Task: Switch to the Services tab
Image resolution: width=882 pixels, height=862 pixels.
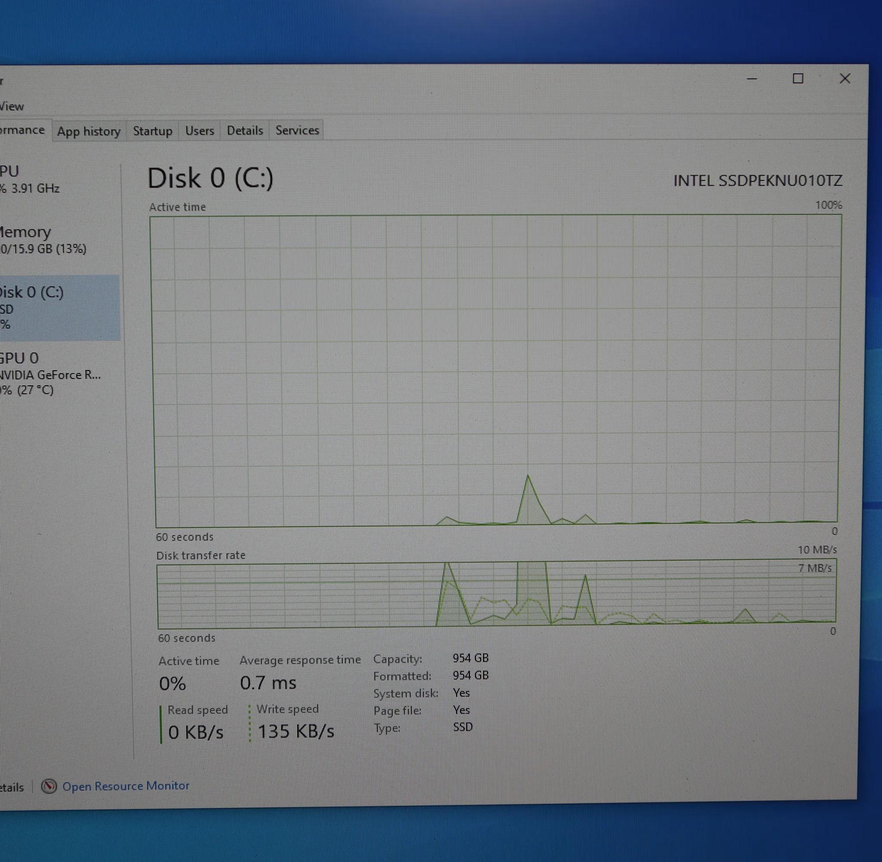Action: (297, 131)
